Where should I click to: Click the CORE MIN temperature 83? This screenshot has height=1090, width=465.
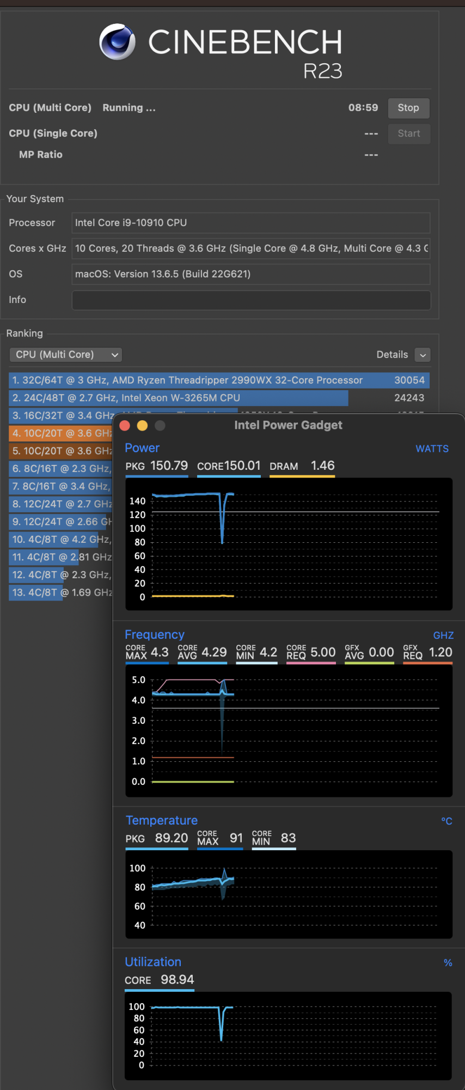pyautogui.click(x=288, y=838)
